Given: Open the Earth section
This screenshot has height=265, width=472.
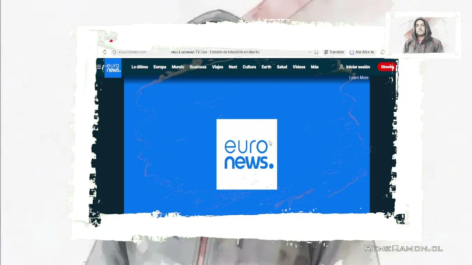Looking at the screenshot, I should (x=266, y=67).
